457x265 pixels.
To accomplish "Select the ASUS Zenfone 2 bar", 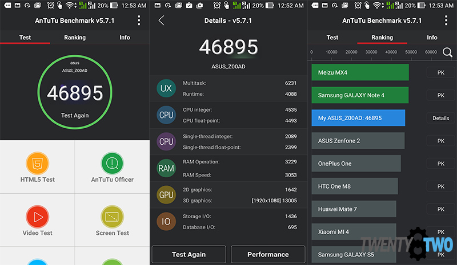I will click(x=358, y=141).
